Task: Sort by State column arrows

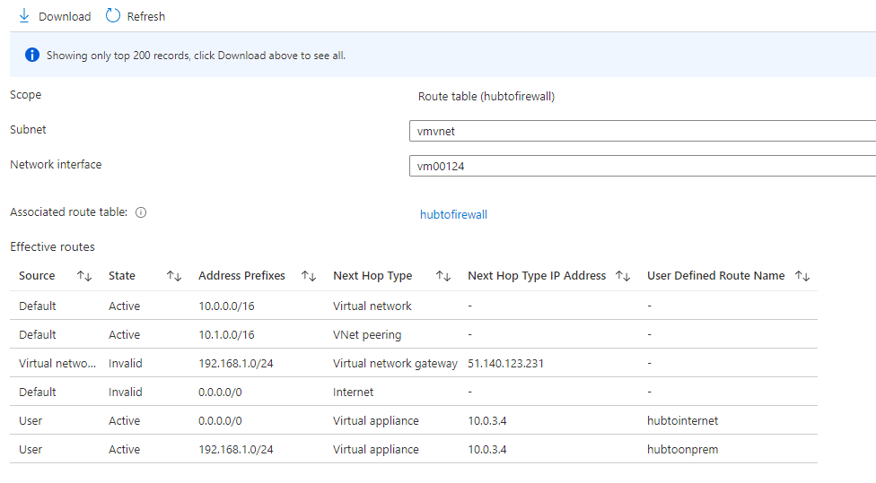Action: [174, 276]
